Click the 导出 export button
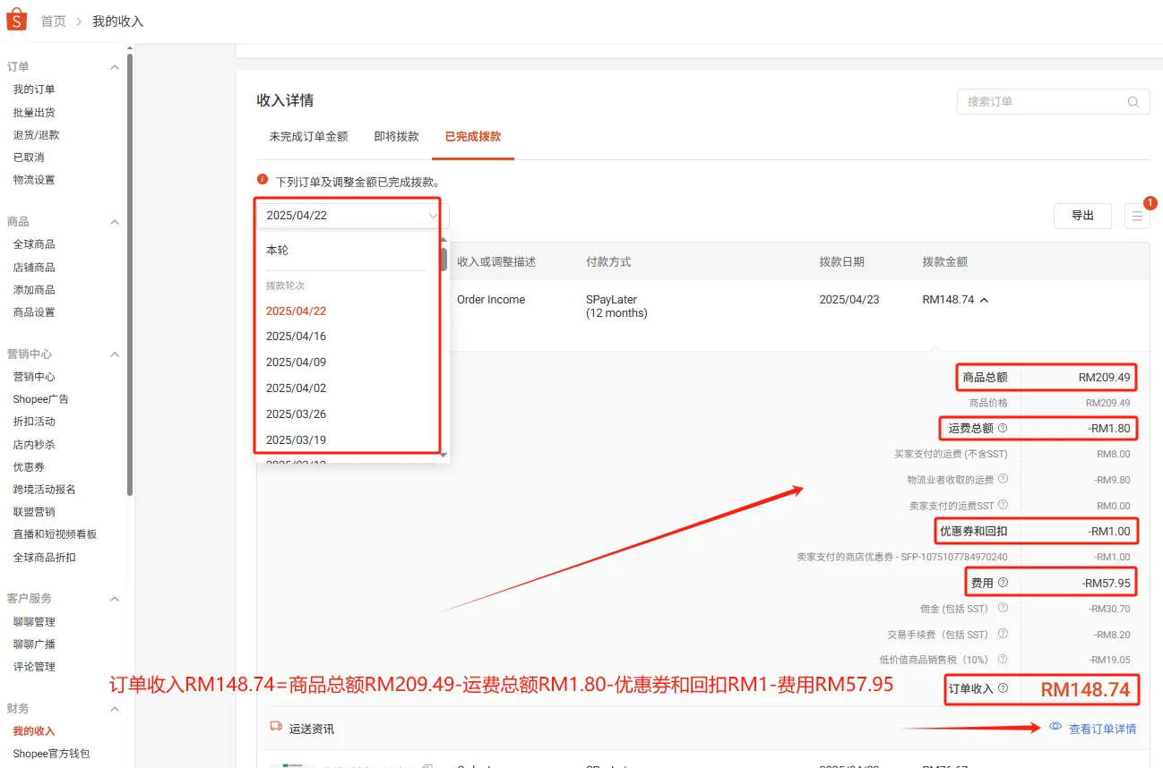This screenshot has height=768, width=1163. pyautogui.click(x=1082, y=216)
